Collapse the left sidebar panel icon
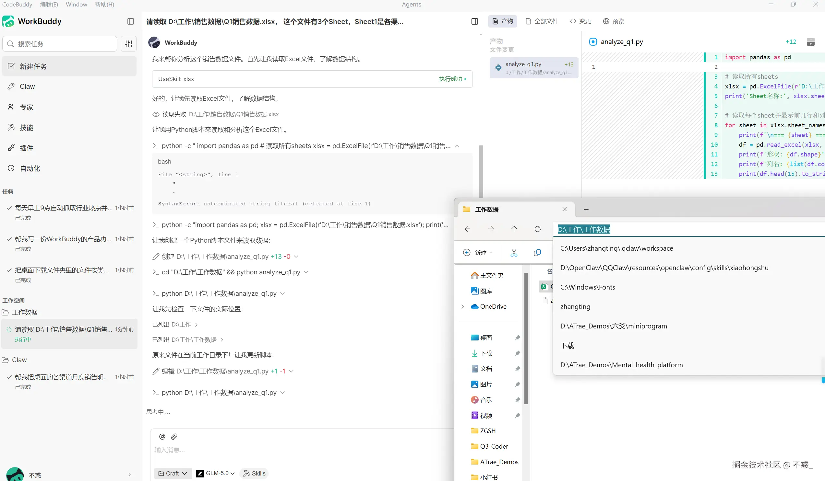 point(131,22)
